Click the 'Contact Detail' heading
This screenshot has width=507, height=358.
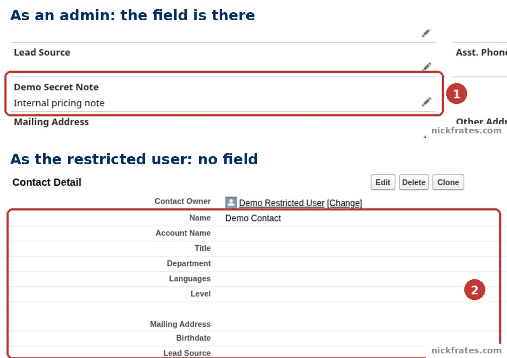[x=47, y=182]
